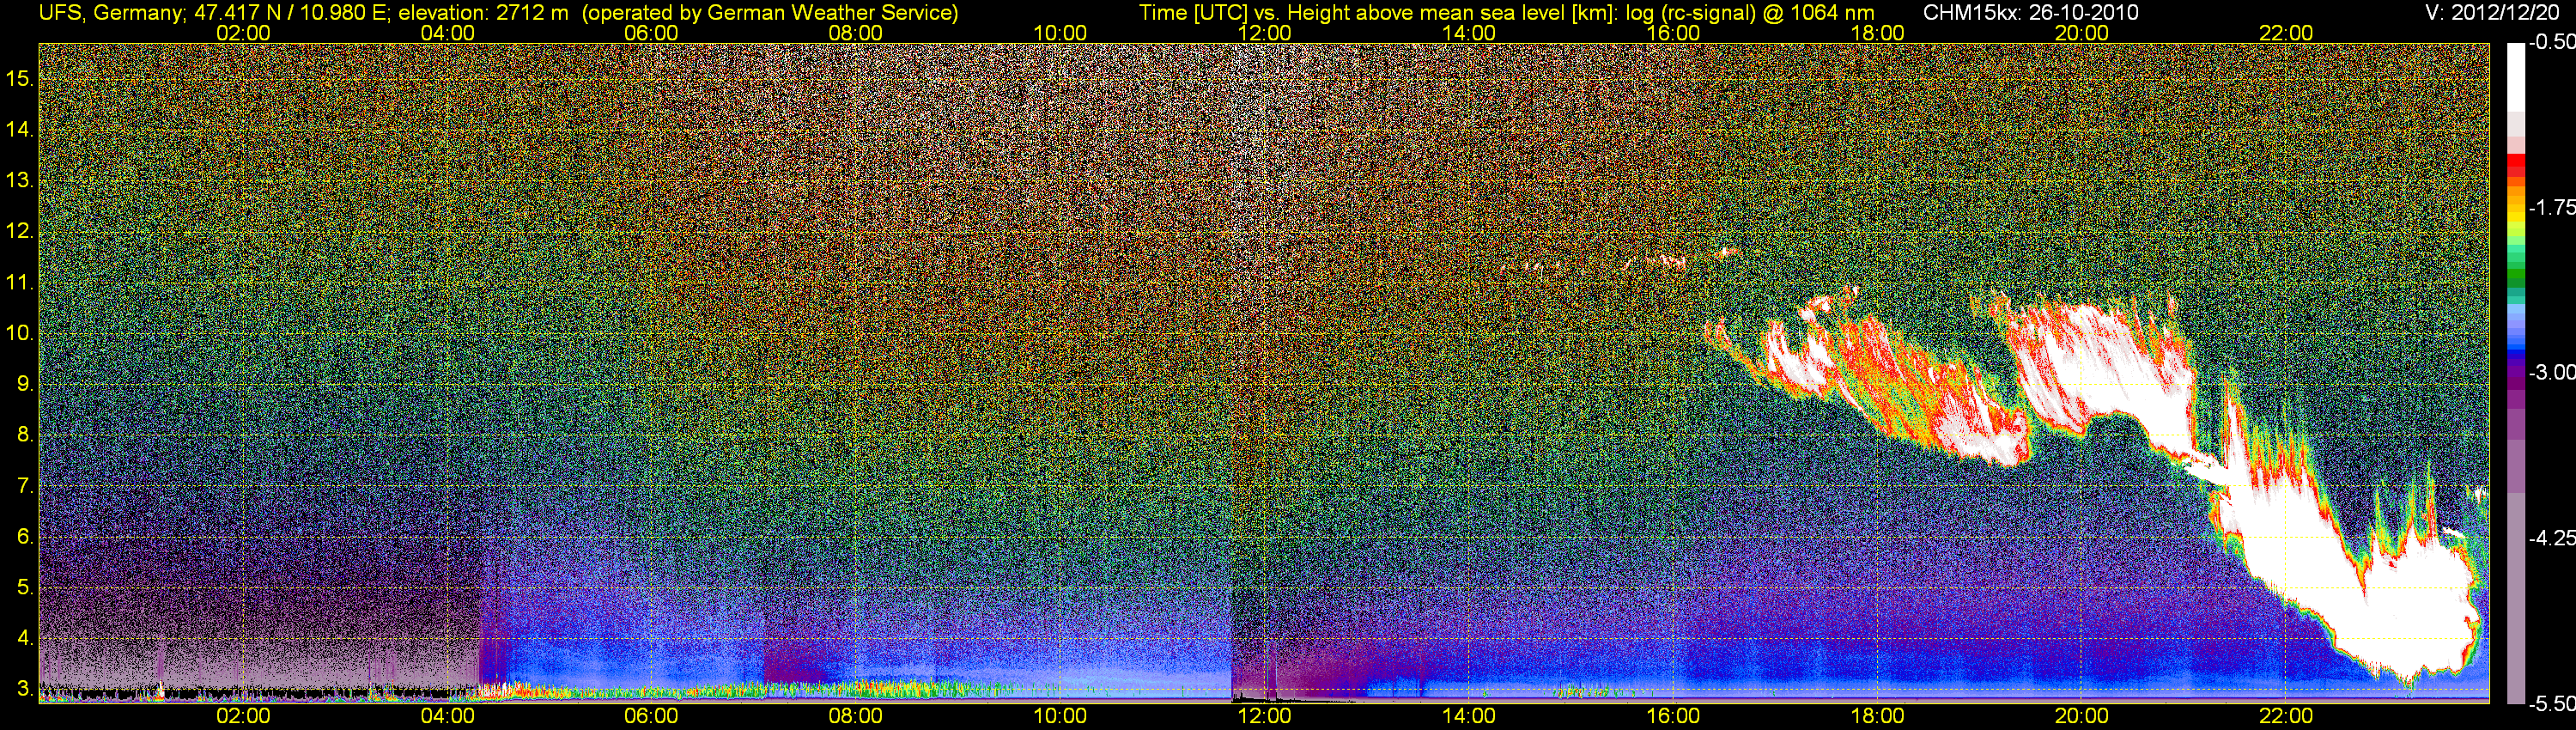Click '16:00' on the top time axis
This screenshot has width=2576, height=730.
click(x=1673, y=33)
